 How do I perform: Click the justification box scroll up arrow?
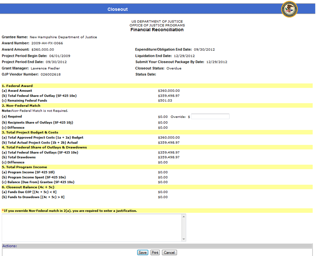(184, 216)
